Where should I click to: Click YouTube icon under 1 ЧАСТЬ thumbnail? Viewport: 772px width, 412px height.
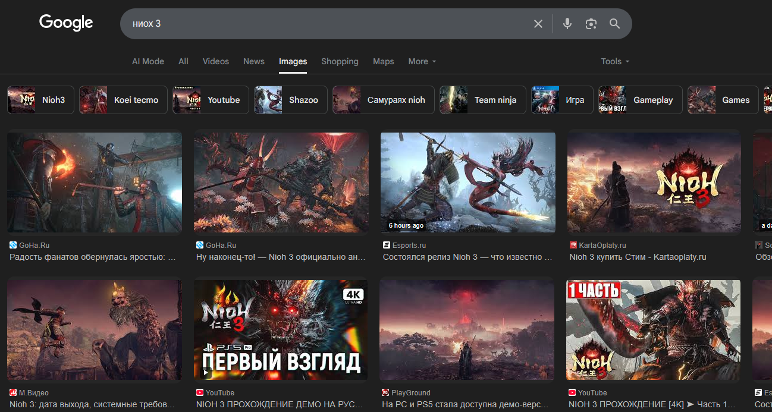(x=572, y=393)
